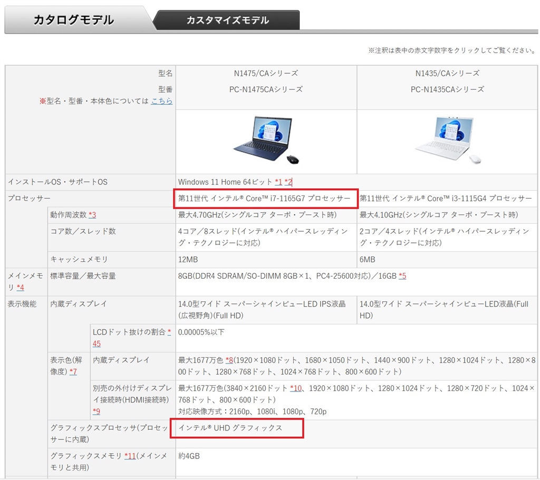Open footnote *8 after 最大1677万色
Screen dimensions: 540x480
click(229, 360)
